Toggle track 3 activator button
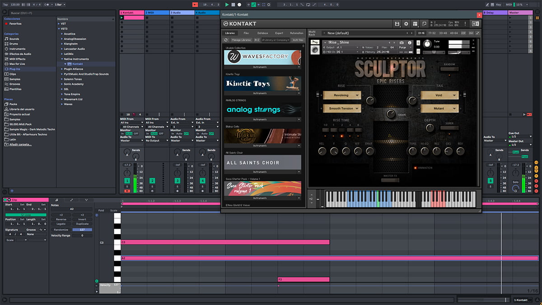This screenshot has height=305, width=542. [x=178, y=181]
